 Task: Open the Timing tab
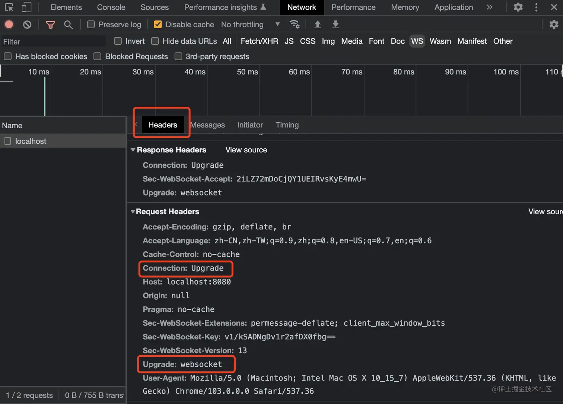coord(287,125)
